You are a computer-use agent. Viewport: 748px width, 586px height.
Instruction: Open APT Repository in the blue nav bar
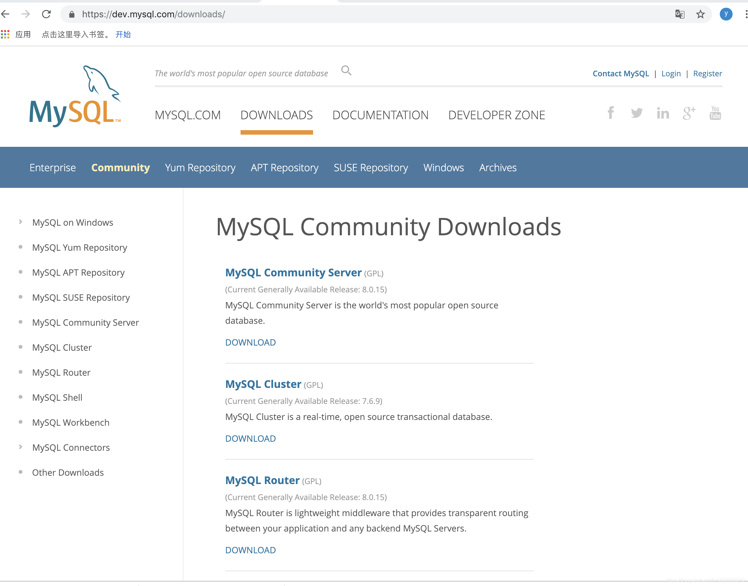point(285,168)
